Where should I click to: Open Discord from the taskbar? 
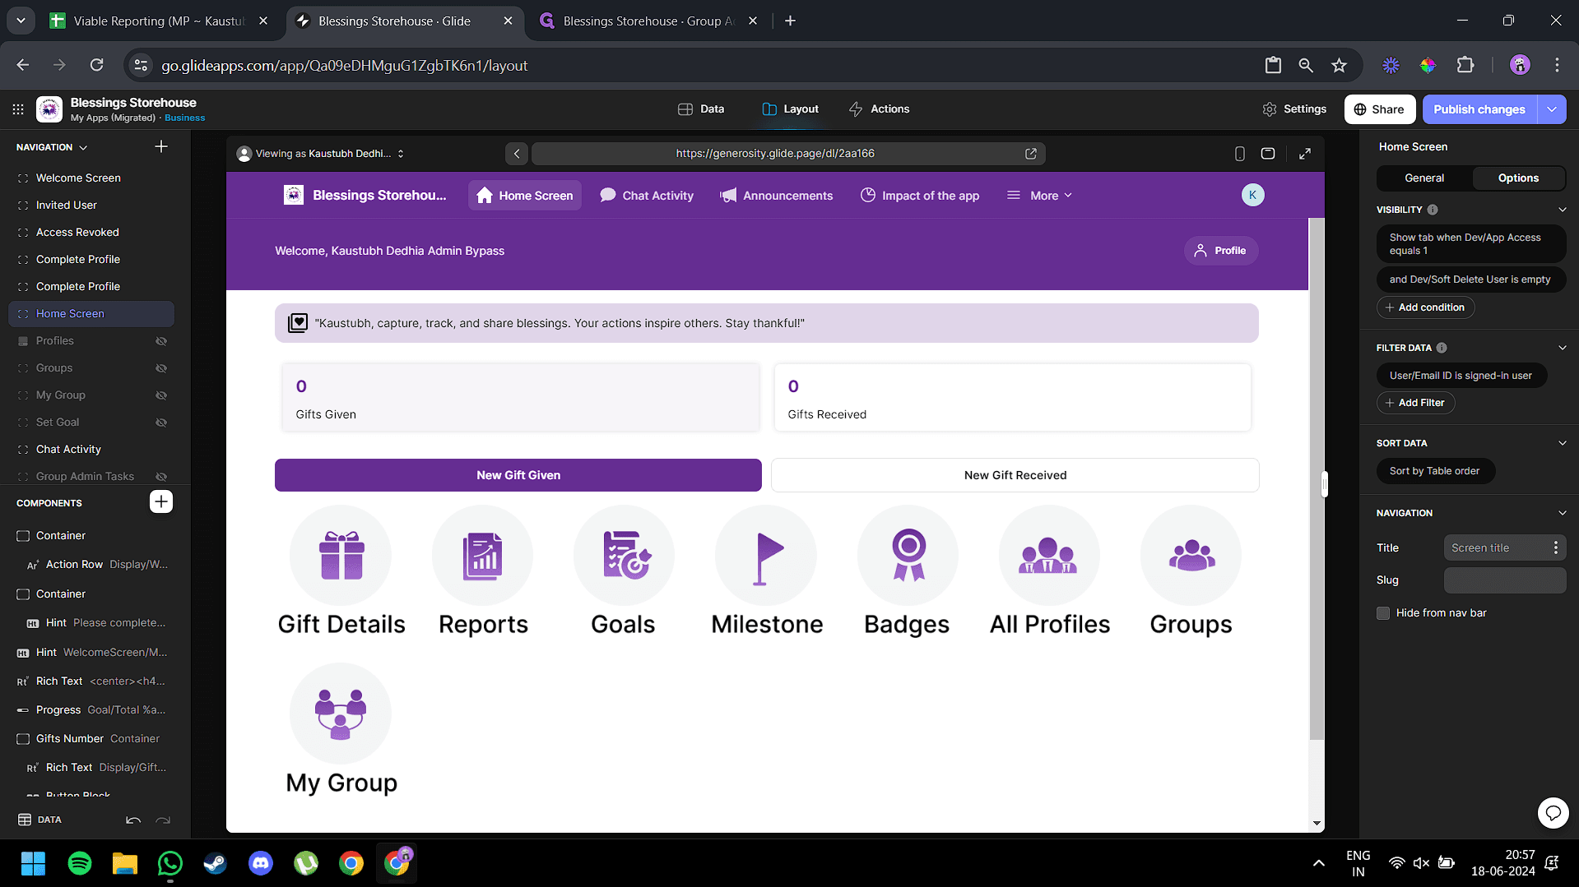pos(261,864)
